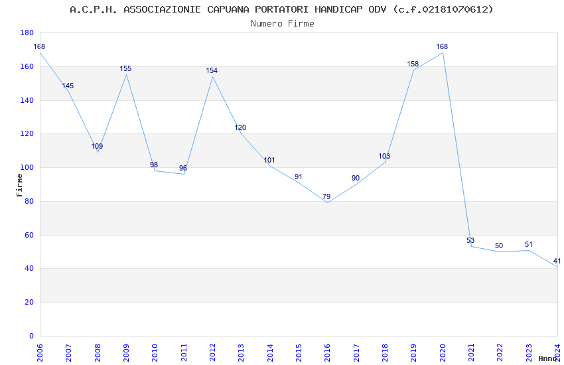Select the 51 data label for 2023
The image size is (564, 365).
[x=528, y=244]
